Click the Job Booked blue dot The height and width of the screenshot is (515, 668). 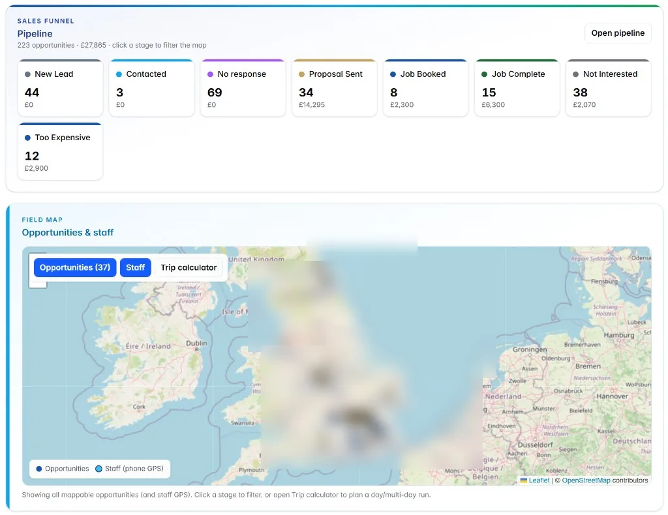pyautogui.click(x=393, y=74)
